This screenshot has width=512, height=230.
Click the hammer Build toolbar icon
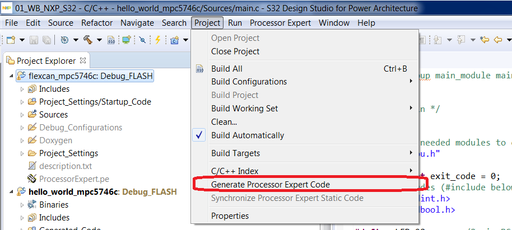point(88,40)
